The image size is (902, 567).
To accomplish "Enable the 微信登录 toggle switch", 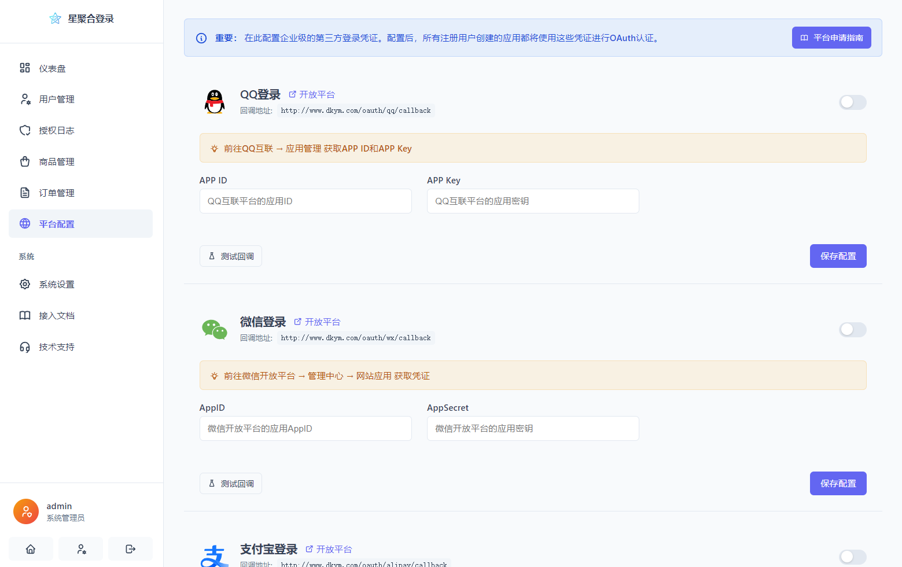I will click(x=852, y=329).
